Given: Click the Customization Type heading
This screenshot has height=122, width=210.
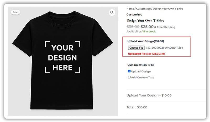Looking at the screenshot, I should 140,65.
